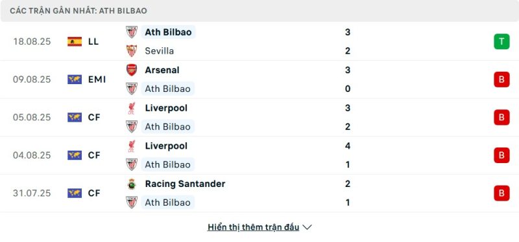Click the EMI competition label
The width and height of the screenshot is (519, 242).
click(97, 80)
